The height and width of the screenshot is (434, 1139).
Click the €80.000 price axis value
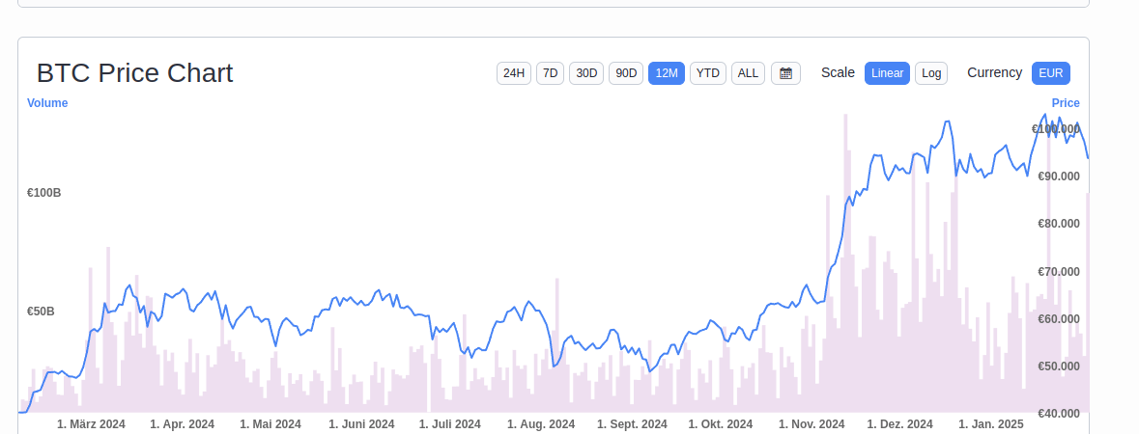click(1059, 224)
